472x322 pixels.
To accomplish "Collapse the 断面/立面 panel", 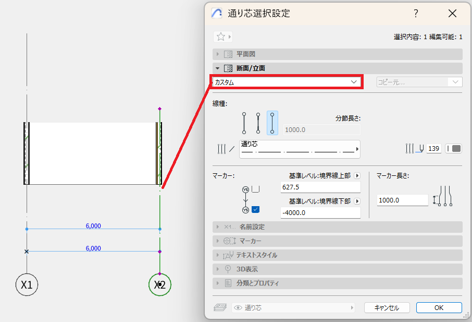I will (338, 68).
